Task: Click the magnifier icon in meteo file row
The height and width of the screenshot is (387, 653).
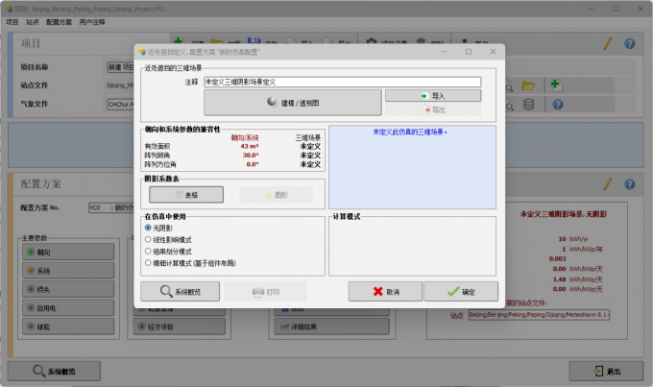Action: [509, 106]
